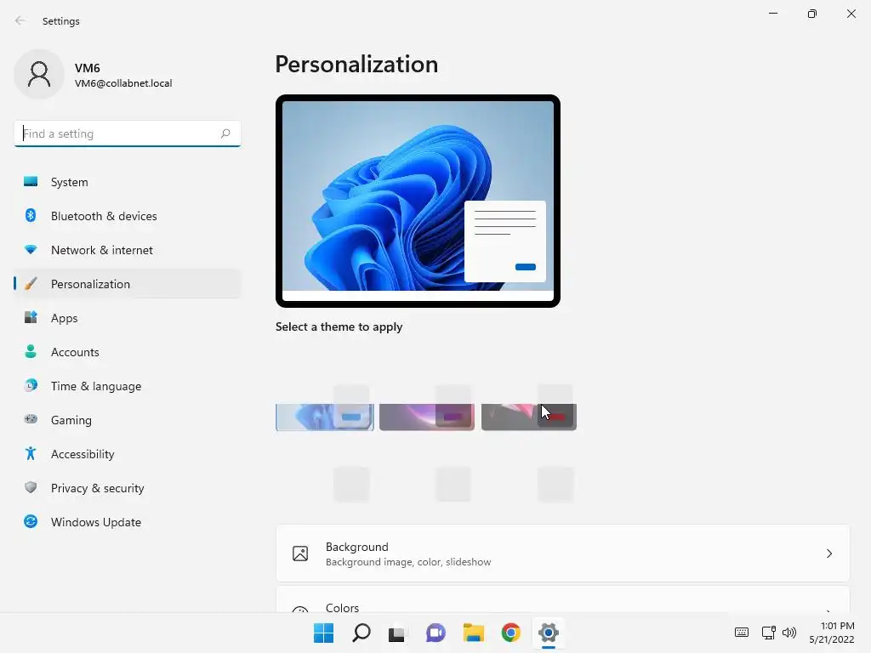Open Windows Update settings
The width and height of the screenshot is (871, 653).
[128, 522]
